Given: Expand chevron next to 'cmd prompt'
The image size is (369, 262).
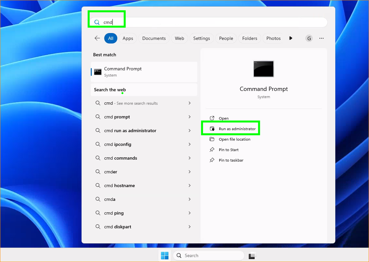Looking at the screenshot, I should (190, 117).
